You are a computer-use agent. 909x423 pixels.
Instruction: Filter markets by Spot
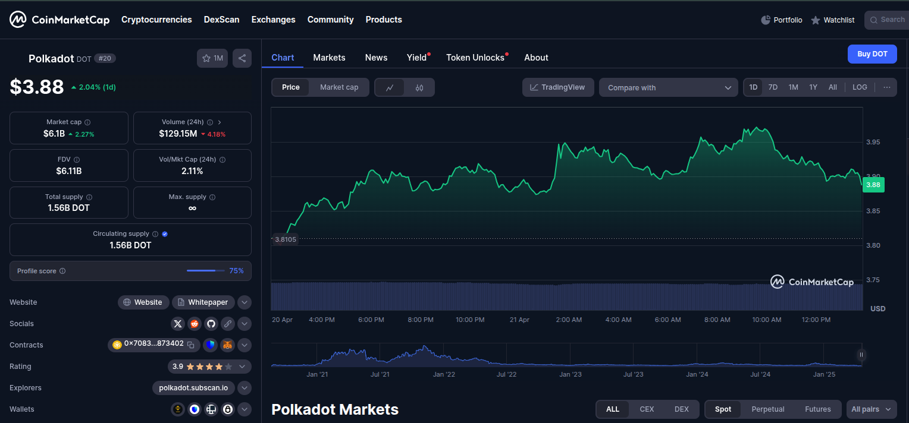click(x=723, y=409)
